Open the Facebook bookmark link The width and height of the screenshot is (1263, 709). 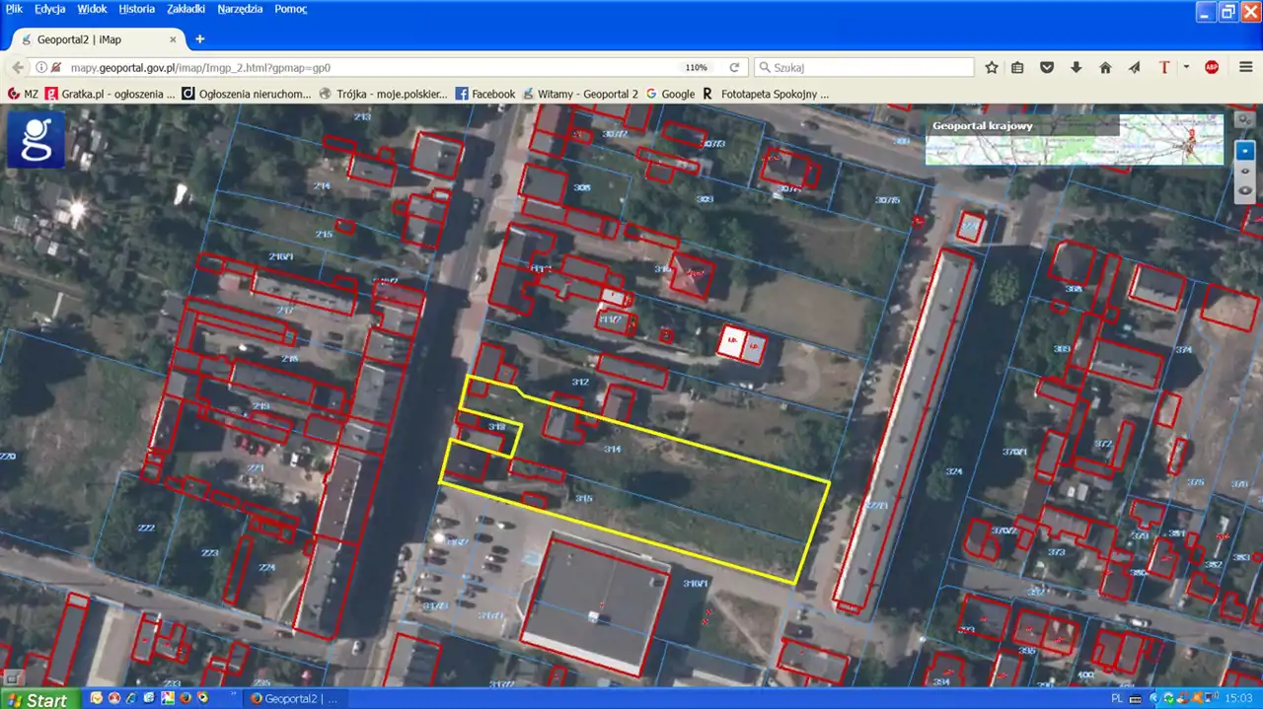pos(485,94)
